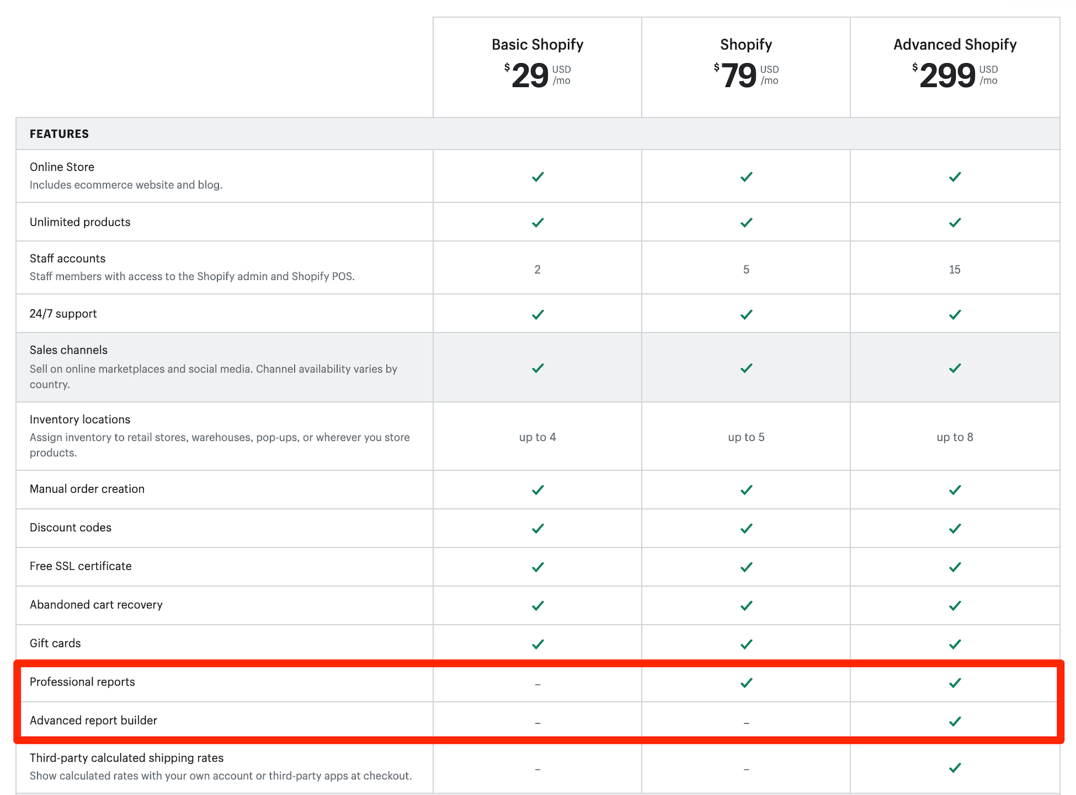Click Unlimited products checkmark in Shopify column
Screen dimensions: 1076x795
point(746,223)
